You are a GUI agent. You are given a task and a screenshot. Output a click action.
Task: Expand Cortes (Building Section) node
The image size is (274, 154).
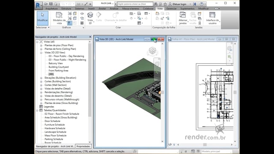[41, 82]
